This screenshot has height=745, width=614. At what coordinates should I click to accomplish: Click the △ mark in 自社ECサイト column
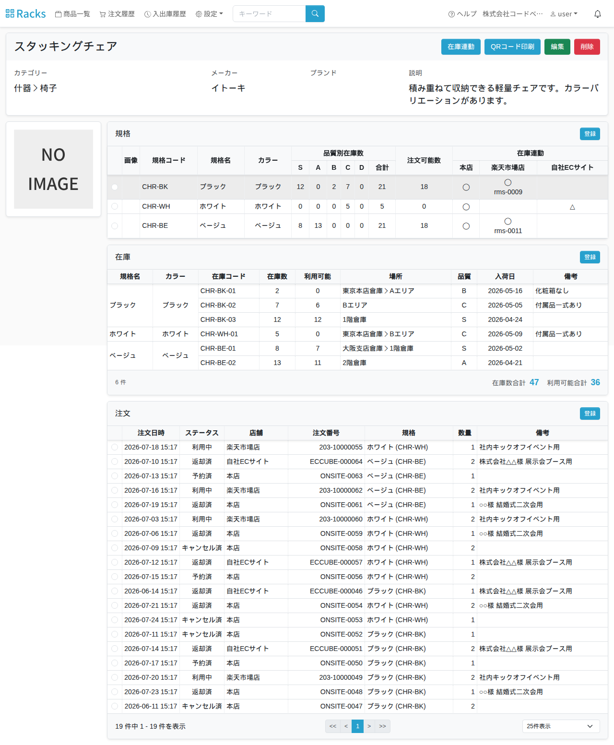click(572, 207)
